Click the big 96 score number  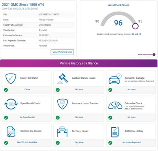tap(118, 23)
